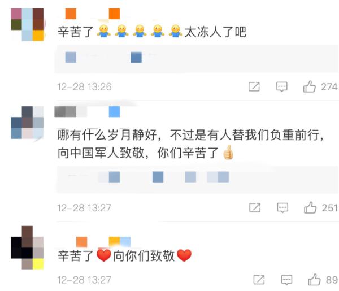This screenshot has width=339, height=291.
Task: Like the 向中国军人致敬 comment with 251 likes
Action: 310,207
